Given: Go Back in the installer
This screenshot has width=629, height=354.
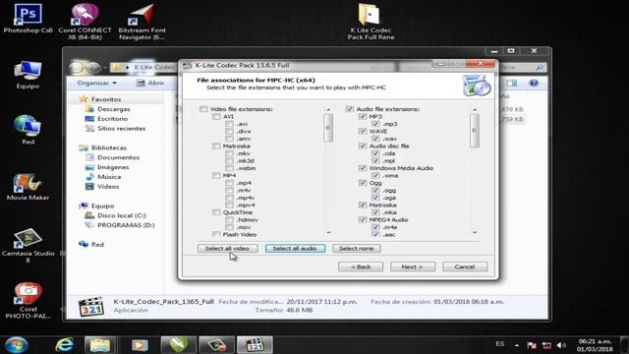Looking at the screenshot, I should point(361,266).
